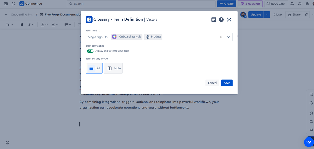Copy link icon next to Share
The width and height of the screenshot is (314, 149).
tap(306, 14)
